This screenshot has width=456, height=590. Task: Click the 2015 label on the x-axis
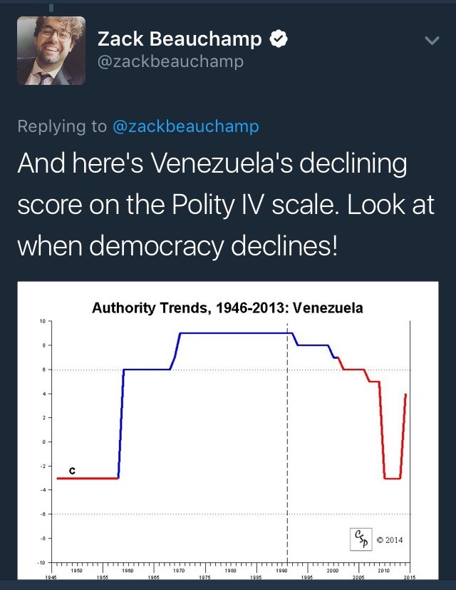(409, 576)
